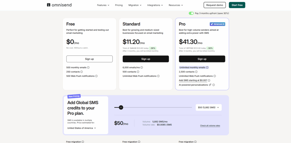The height and width of the screenshot is (143, 291).
Task: Expand the Features menu
Action: click(x=103, y=5)
